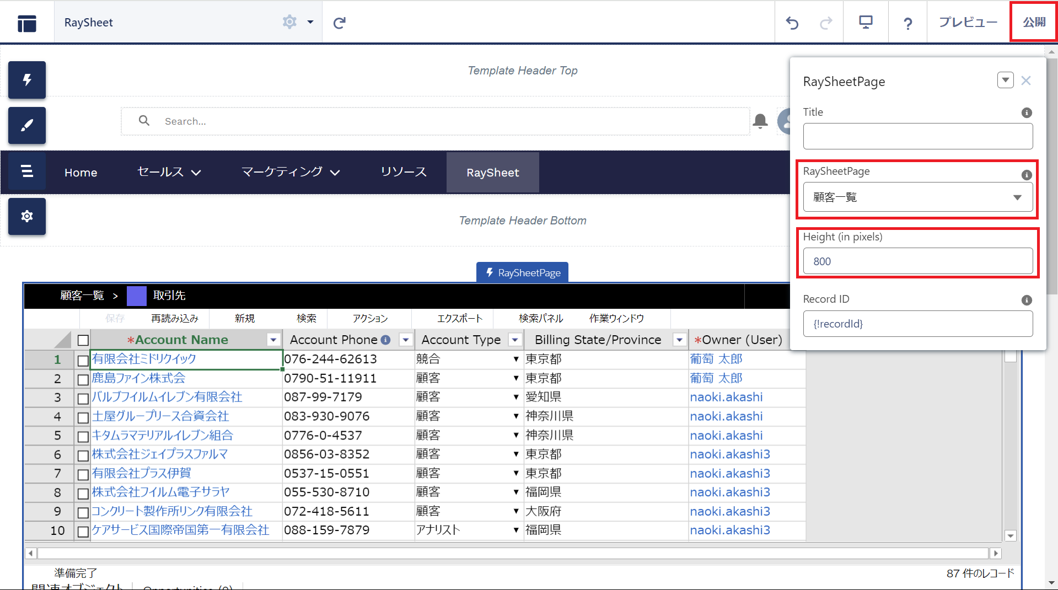The image size is (1058, 590).
Task: Click the Title input field
Action: click(x=917, y=136)
